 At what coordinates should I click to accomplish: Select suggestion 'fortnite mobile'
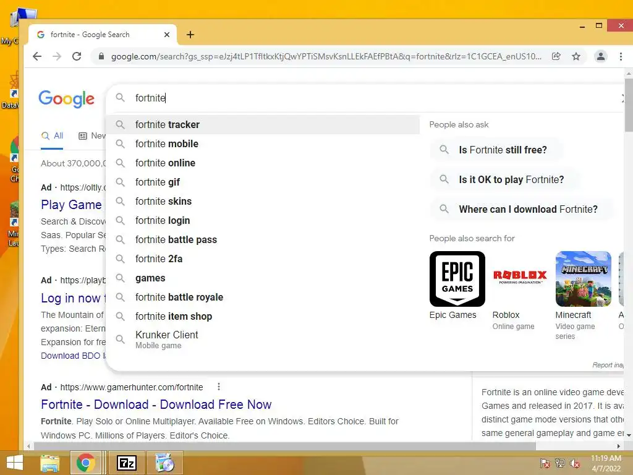263,143
